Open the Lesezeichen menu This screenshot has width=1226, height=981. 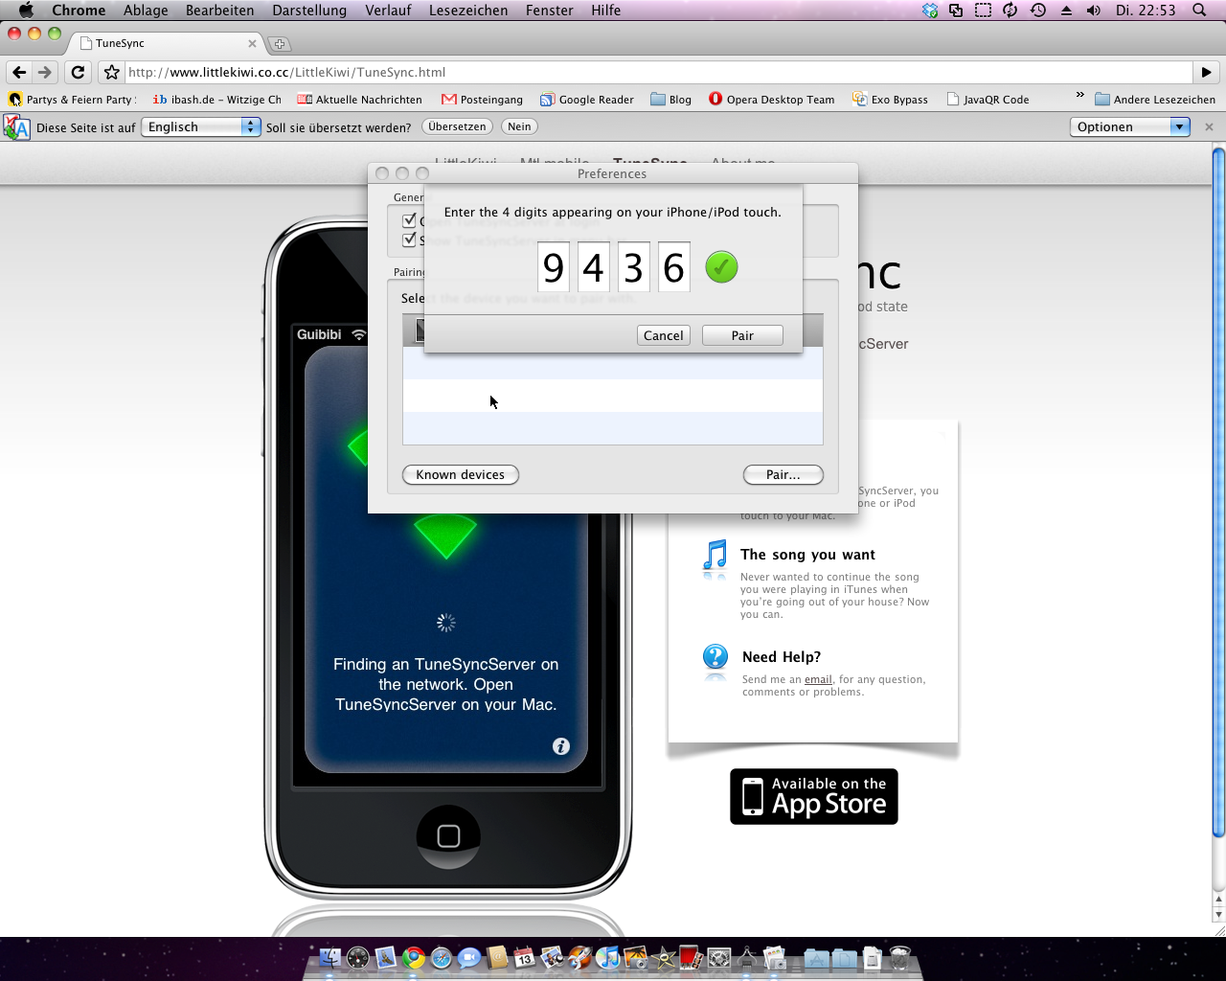pos(468,11)
